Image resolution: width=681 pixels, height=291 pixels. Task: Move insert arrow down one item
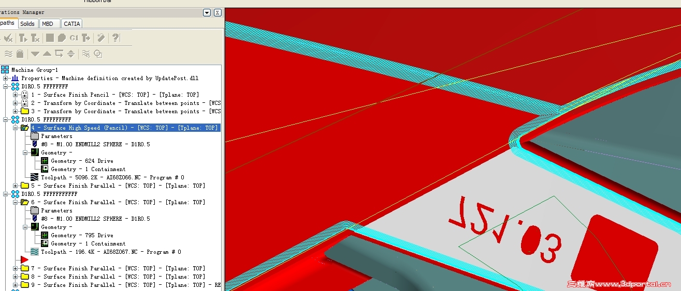pos(35,53)
